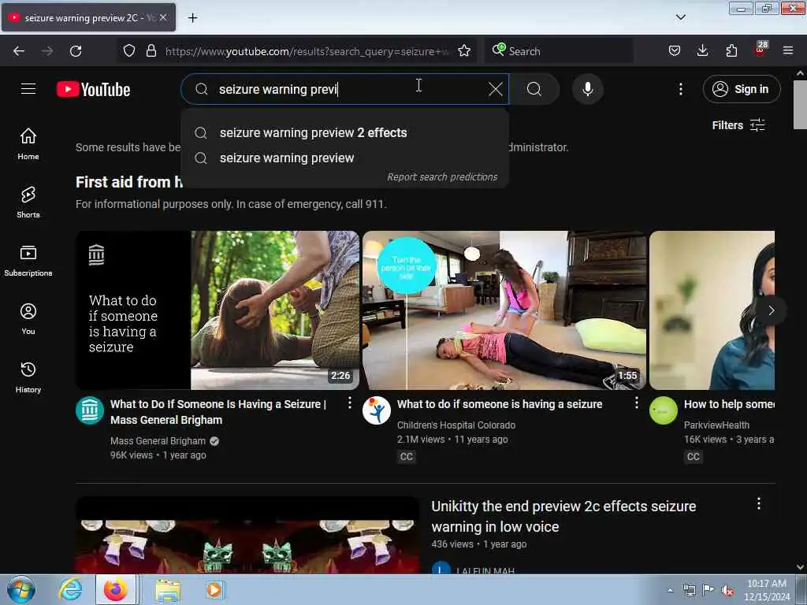Open the tracking protection shield icon
807x605 pixels.
[x=129, y=51]
